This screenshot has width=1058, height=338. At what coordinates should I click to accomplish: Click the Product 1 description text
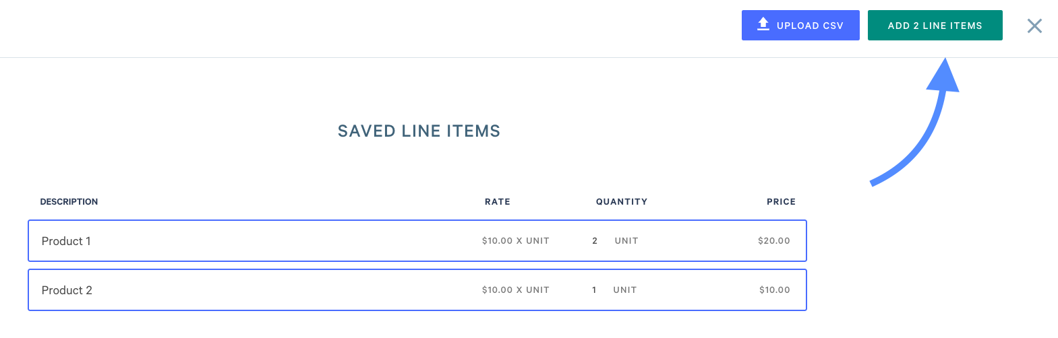point(66,241)
